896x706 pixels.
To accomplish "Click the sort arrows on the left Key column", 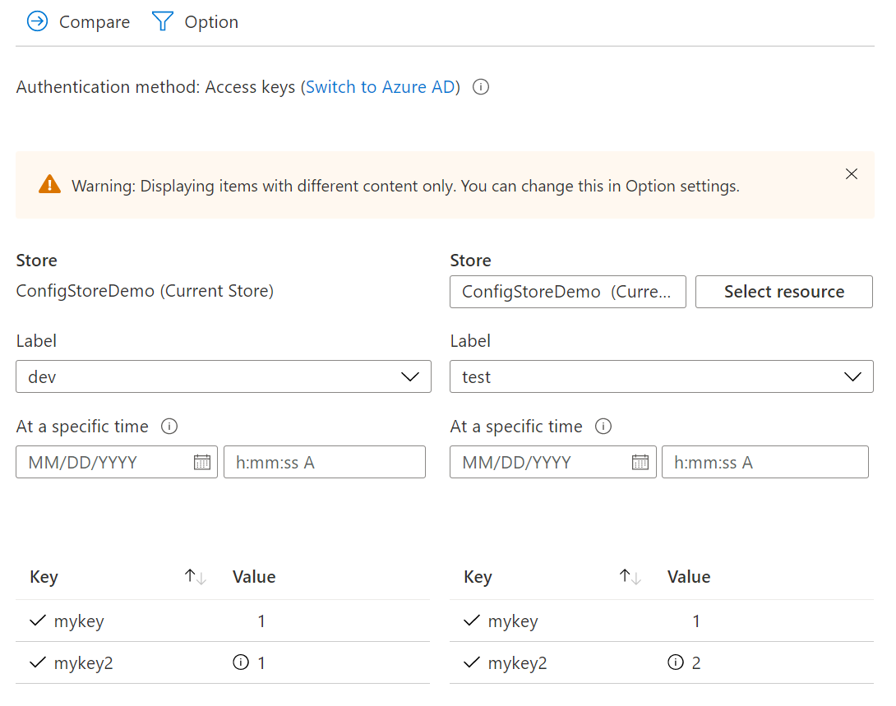I will pyautogui.click(x=194, y=576).
